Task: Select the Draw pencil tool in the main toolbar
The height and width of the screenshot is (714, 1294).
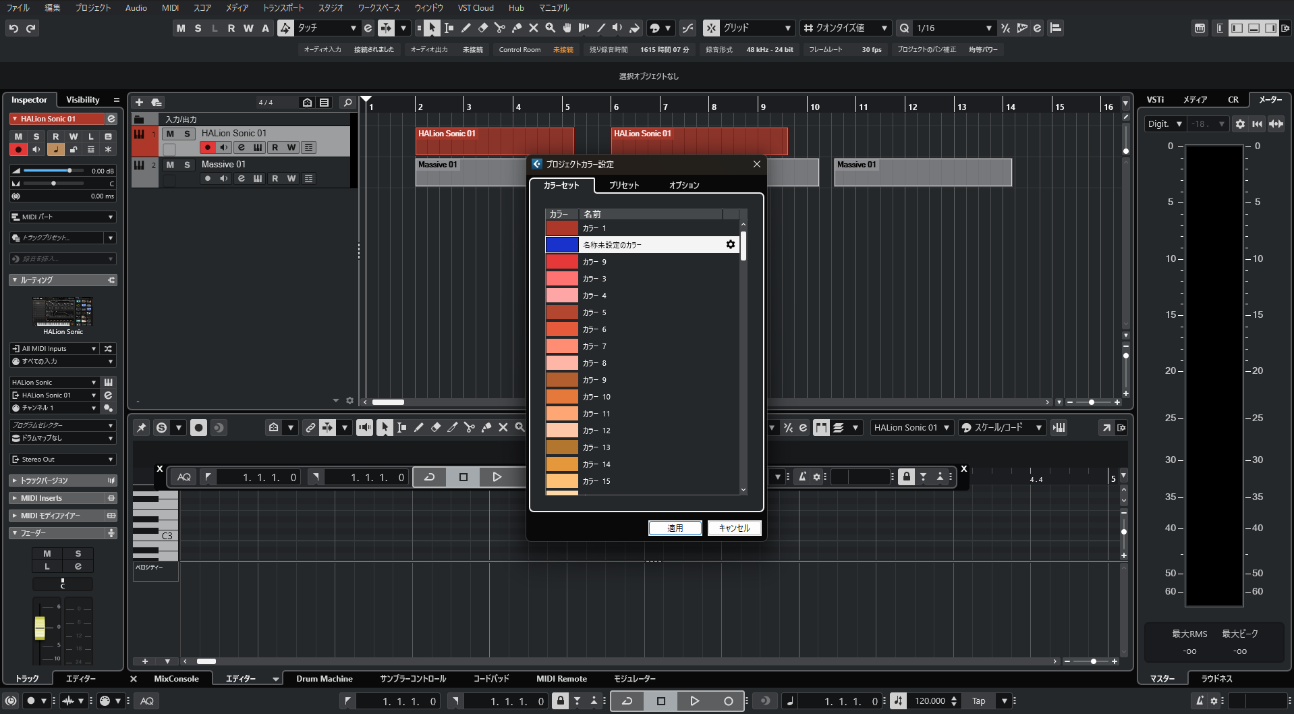Action: 466,28
